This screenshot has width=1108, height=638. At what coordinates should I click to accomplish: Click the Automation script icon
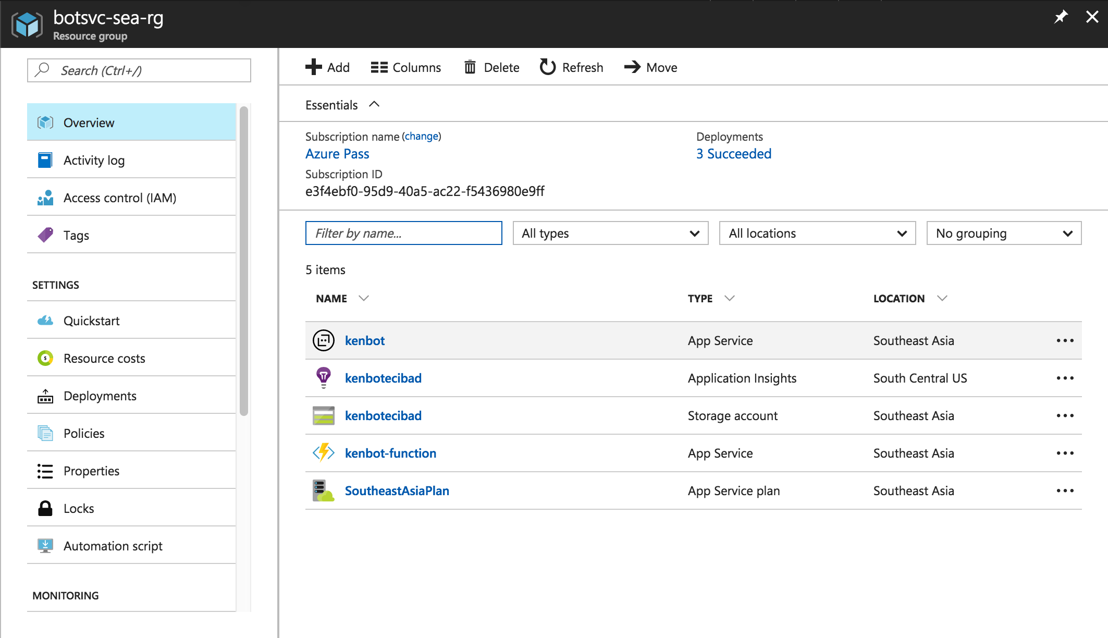45,546
